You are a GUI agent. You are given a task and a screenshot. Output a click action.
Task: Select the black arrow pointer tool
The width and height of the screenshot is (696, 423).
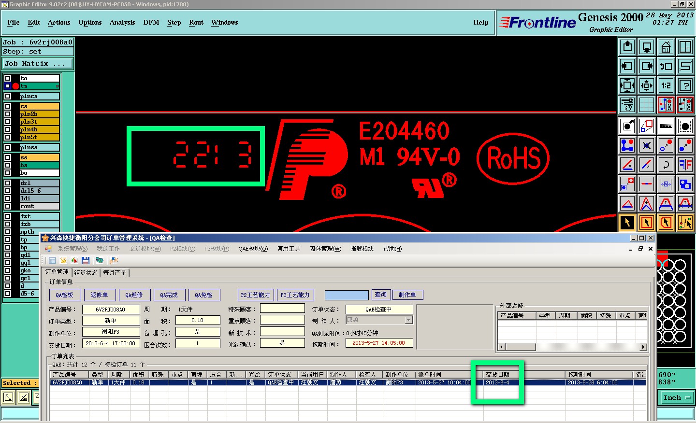(627, 223)
